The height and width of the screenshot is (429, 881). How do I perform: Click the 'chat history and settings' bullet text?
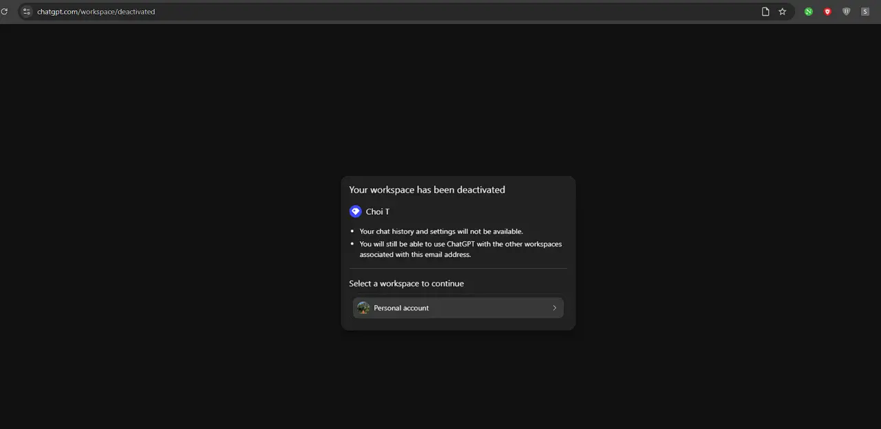click(x=441, y=232)
